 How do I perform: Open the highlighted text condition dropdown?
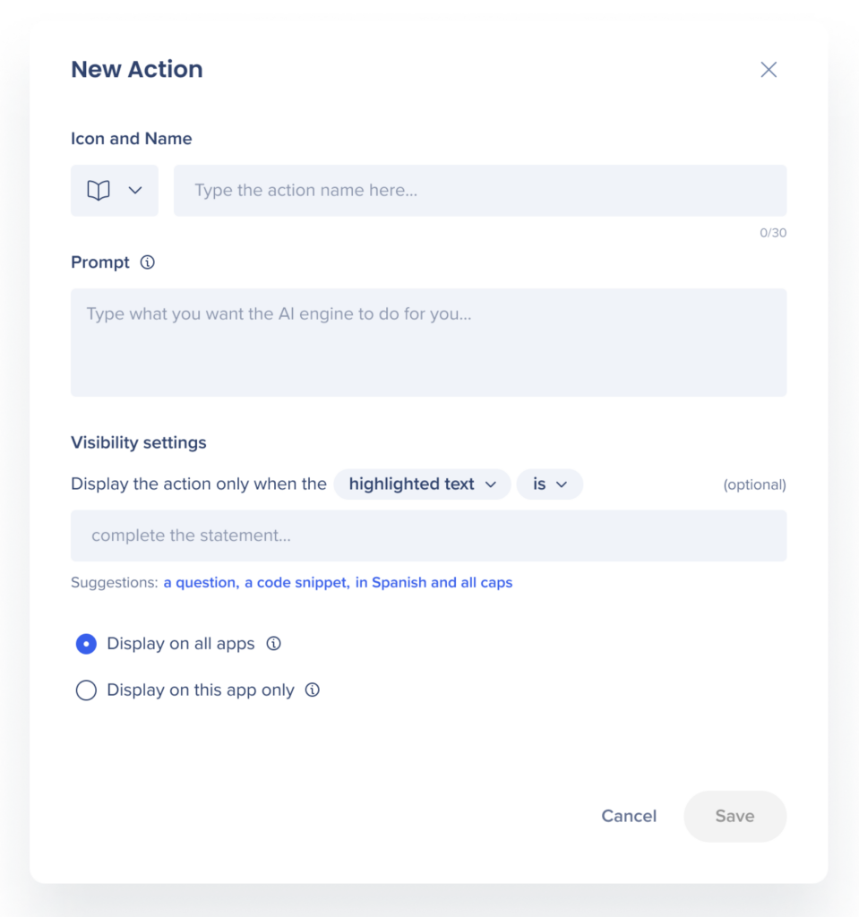pyautogui.click(x=422, y=484)
